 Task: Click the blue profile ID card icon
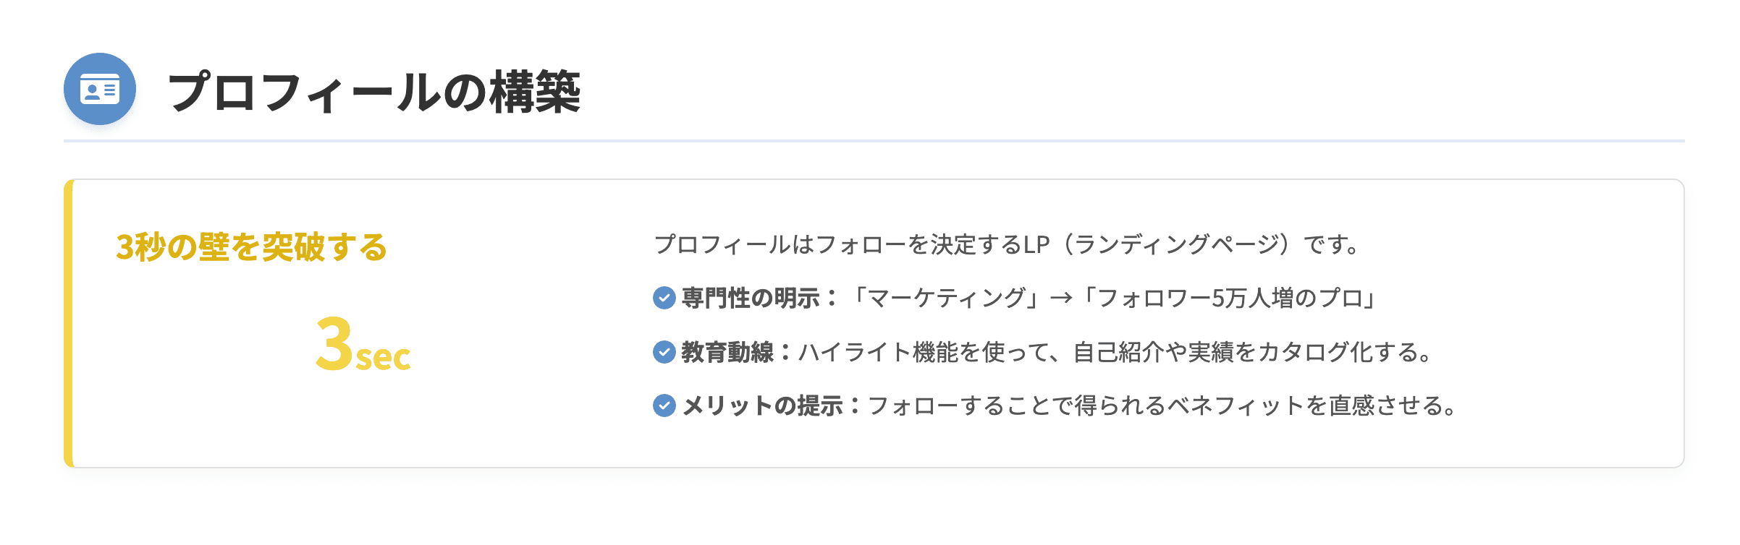pos(100,89)
